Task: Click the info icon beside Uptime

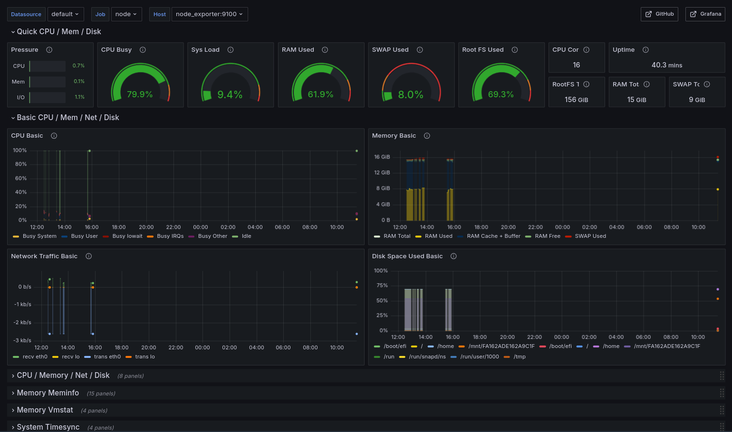Action: 645,50
